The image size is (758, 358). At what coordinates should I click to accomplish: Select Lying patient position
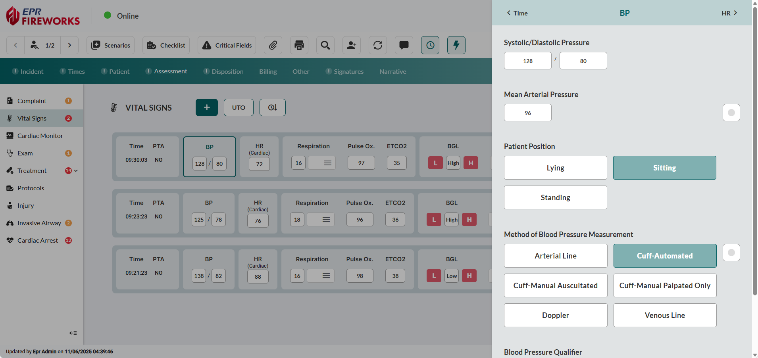pyautogui.click(x=555, y=168)
